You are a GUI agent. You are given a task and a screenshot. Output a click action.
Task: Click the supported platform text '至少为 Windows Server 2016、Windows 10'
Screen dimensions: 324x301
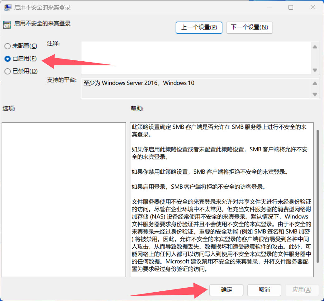[139, 83]
